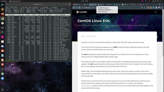Open LibreOffice Writer from the dock

pyautogui.click(x=3, y=55)
